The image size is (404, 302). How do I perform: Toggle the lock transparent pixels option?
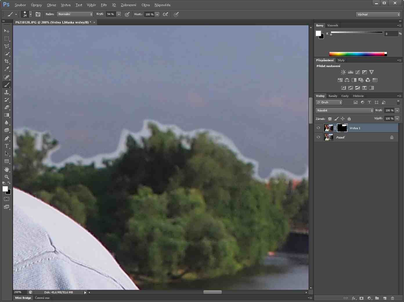coord(330,119)
